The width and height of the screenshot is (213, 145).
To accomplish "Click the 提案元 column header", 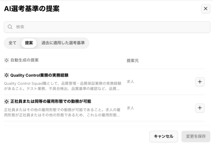I will (133, 61).
